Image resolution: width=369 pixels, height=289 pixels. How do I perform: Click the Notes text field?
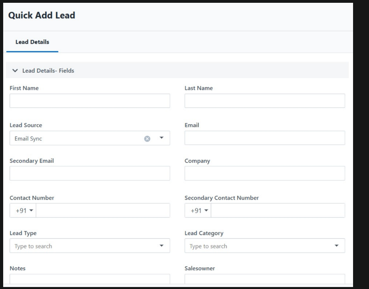pyautogui.click(x=90, y=279)
